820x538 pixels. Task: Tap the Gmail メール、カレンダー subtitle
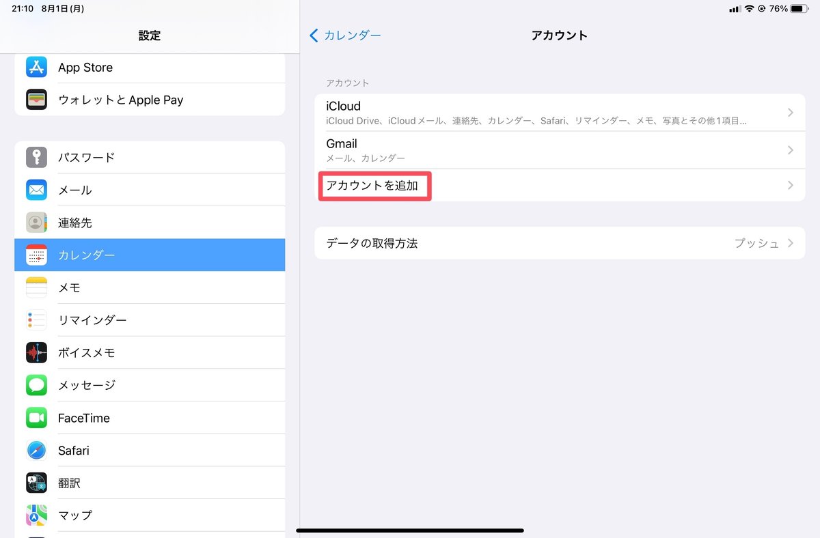pyautogui.click(x=366, y=158)
